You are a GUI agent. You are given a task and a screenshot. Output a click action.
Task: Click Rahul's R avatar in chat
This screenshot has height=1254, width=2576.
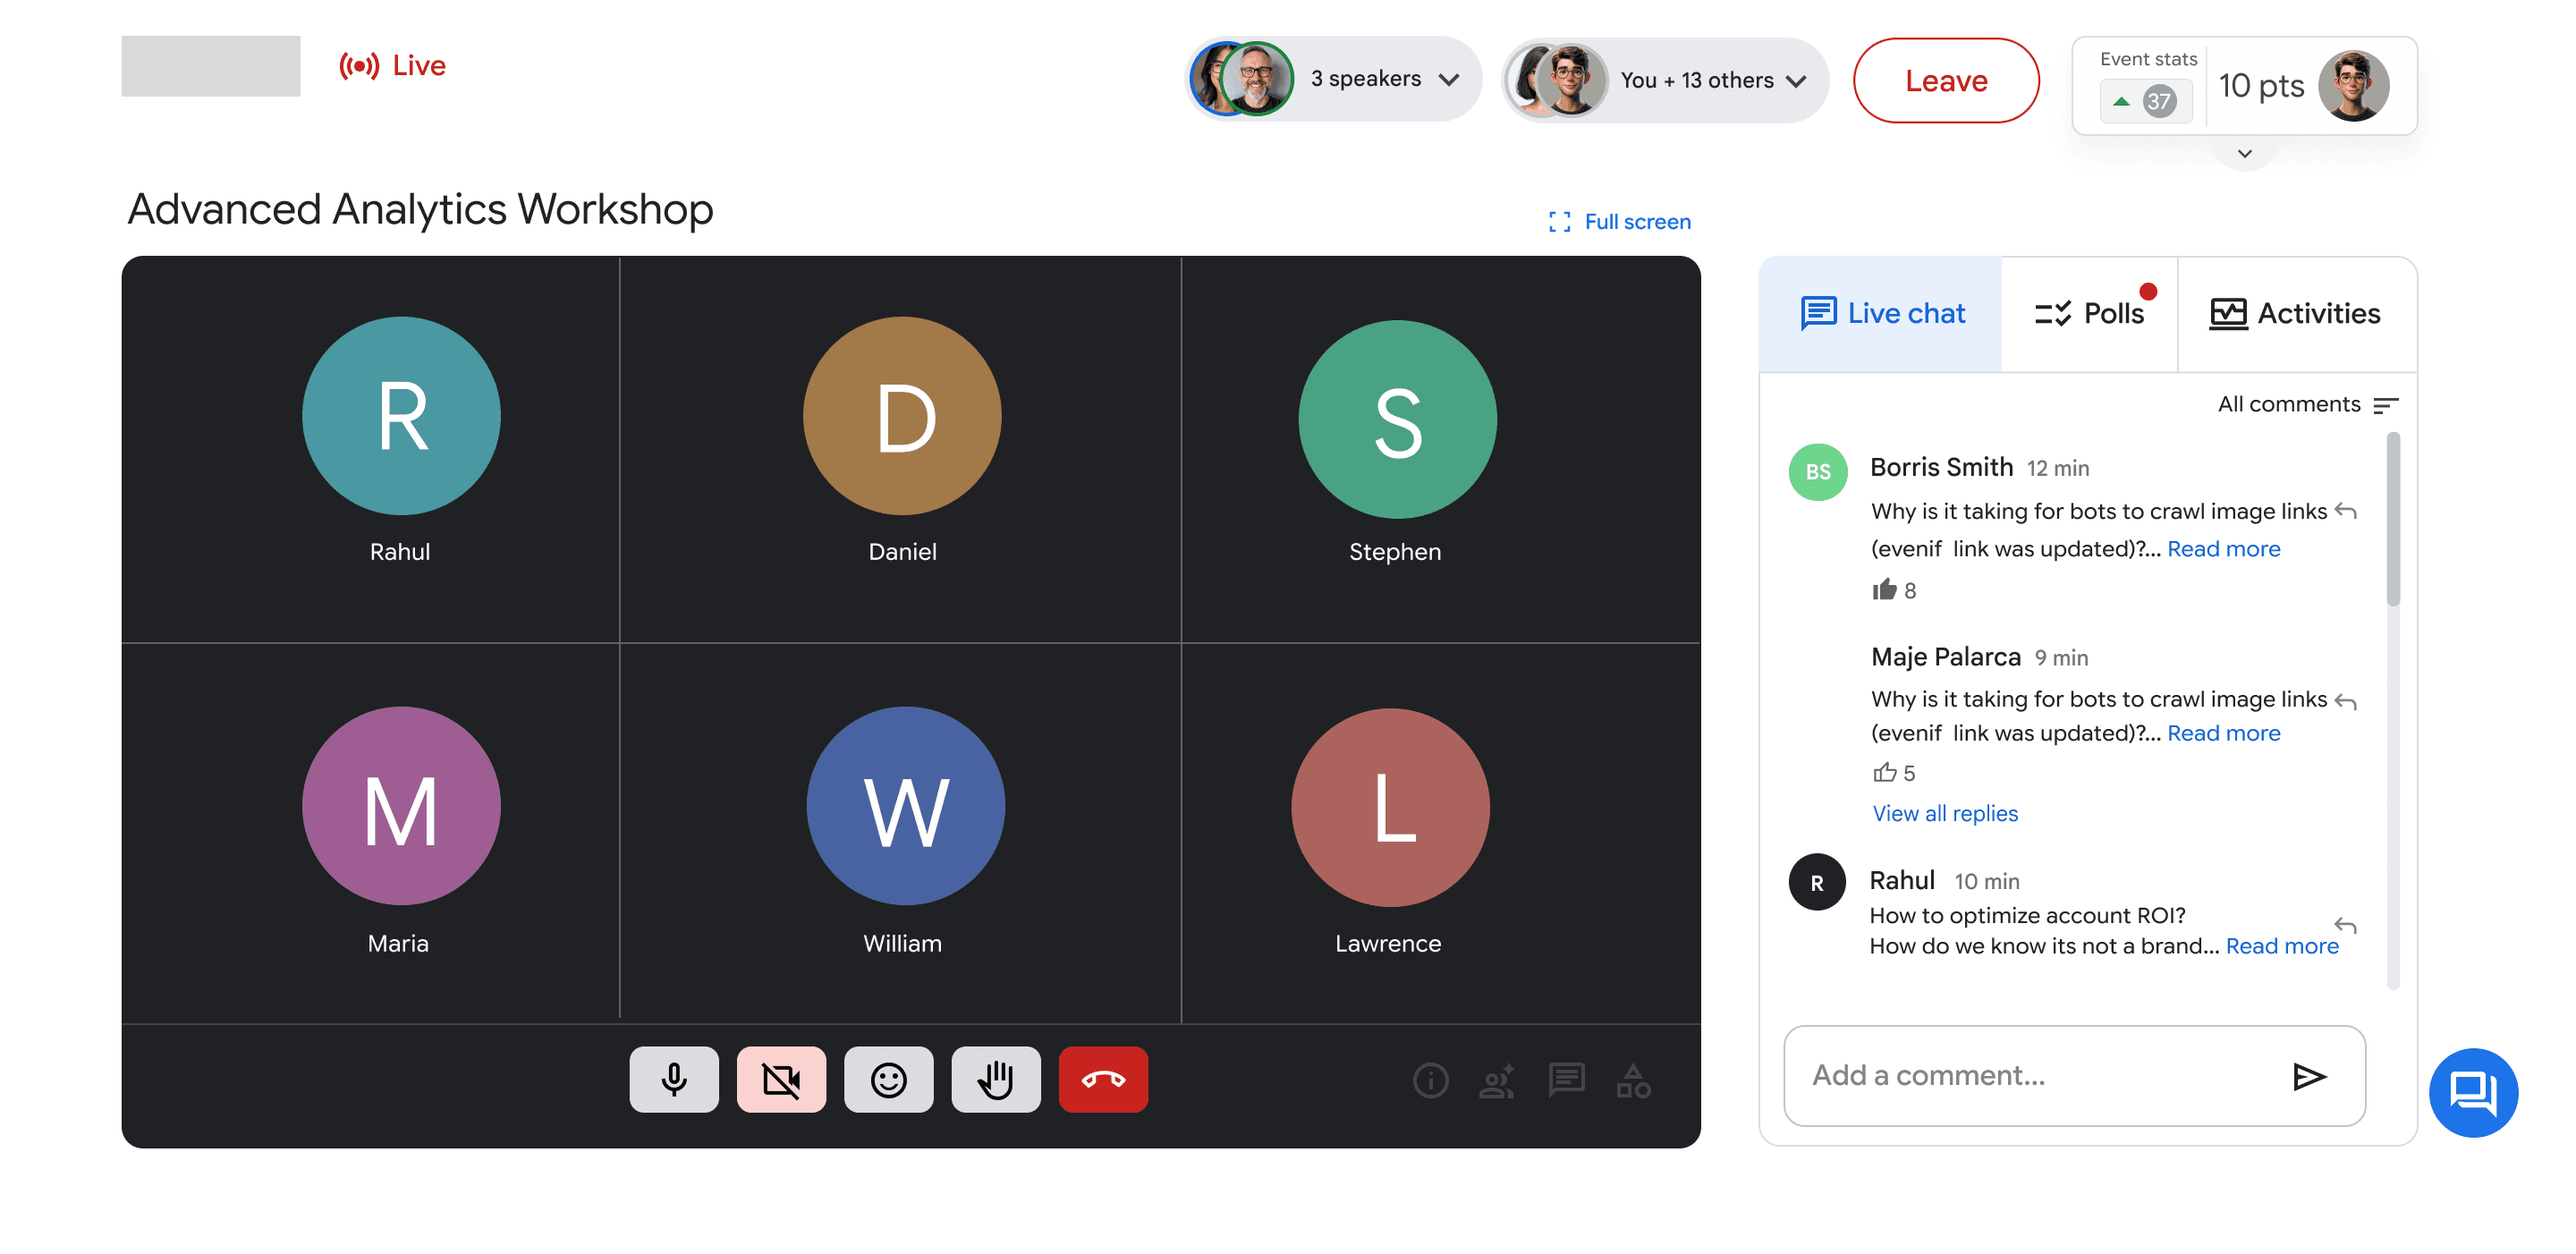[x=1816, y=882]
